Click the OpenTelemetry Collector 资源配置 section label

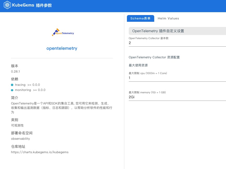click(154, 57)
